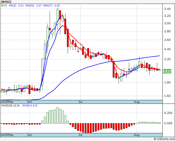Click Aug on MACD panel time axis
Viewport: 175px width, 141px height.
coord(137,135)
